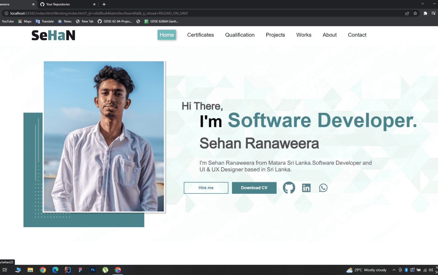
Task: Close the Your Repositories tab
Action: coord(94,4)
